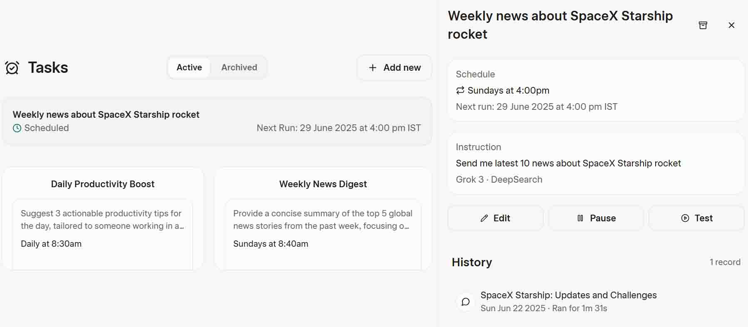
Task: Add a new task
Action: click(394, 67)
